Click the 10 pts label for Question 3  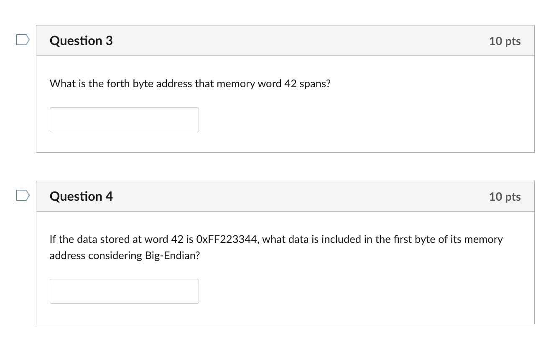click(505, 41)
